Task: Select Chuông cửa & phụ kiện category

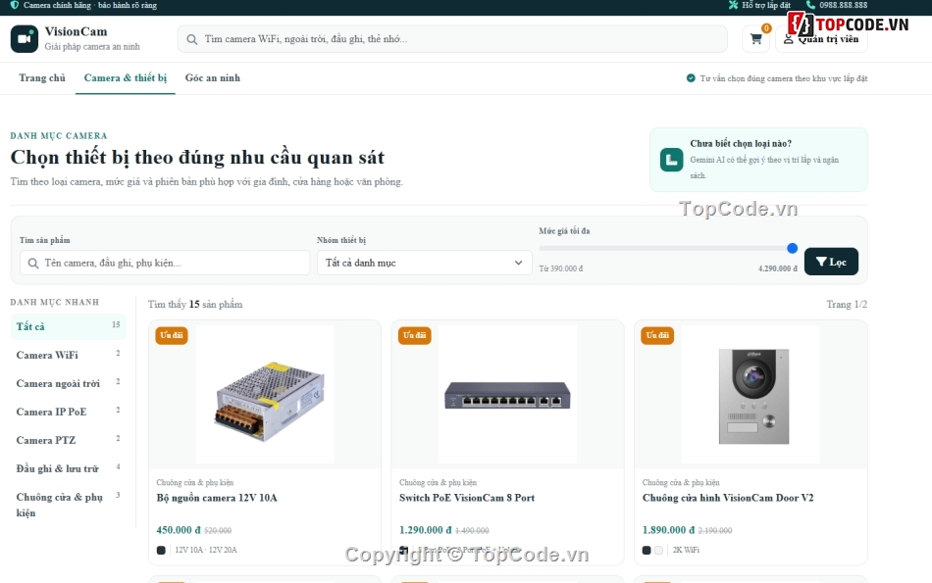Action: point(69,505)
